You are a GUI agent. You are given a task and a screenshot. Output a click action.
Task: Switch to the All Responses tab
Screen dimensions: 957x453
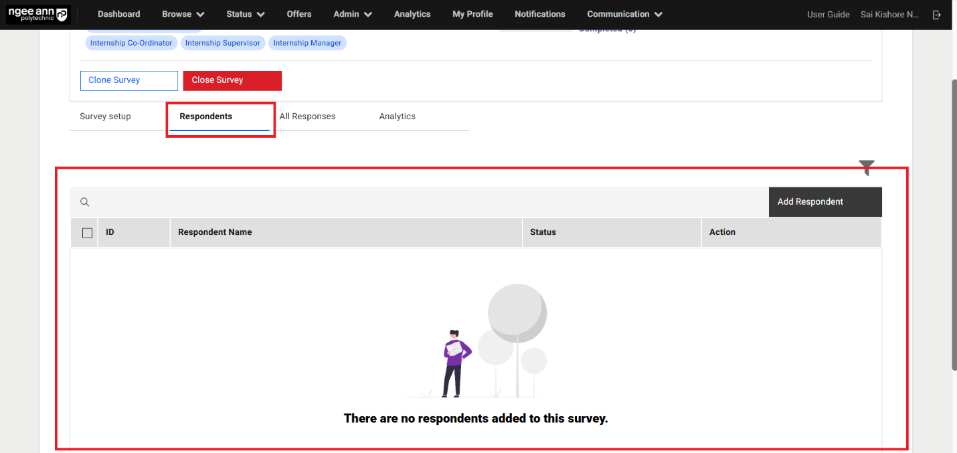[307, 116]
